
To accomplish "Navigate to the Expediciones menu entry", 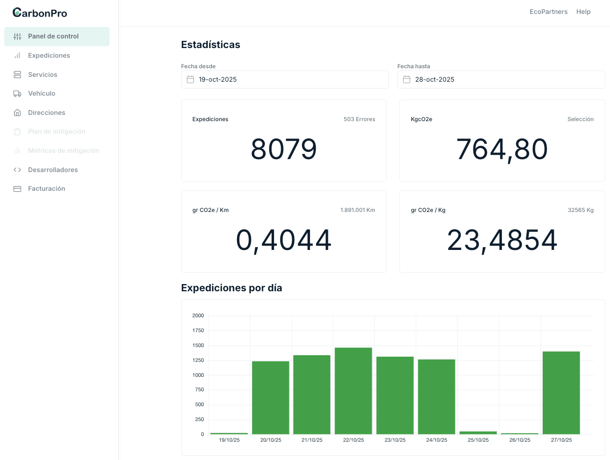I will [50, 55].
